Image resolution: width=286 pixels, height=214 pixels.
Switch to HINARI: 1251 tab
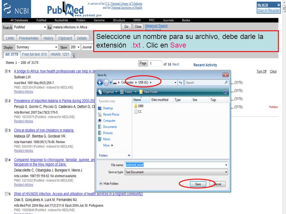(x=60, y=54)
